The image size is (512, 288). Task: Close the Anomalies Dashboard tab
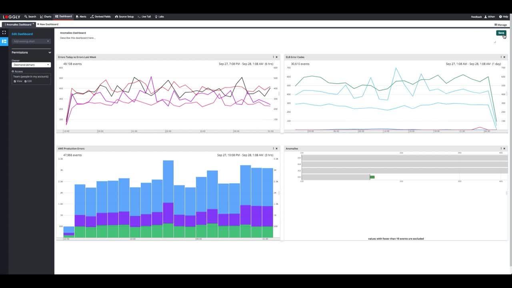[33, 24]
